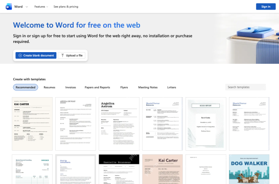Open the beige KAI CARTER resume template
The height and width of the screenshot is (184, 279).
[32, 124]
